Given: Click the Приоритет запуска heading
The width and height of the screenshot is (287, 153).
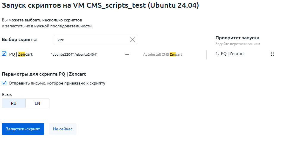Looking at the screenshot, I should point(237,38).
